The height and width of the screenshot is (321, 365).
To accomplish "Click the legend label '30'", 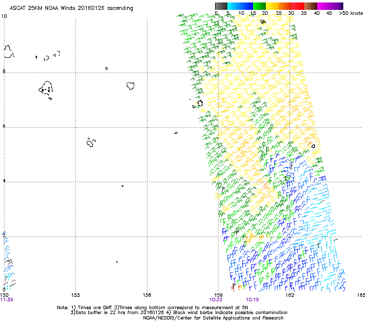I will (x=291, y=13).
